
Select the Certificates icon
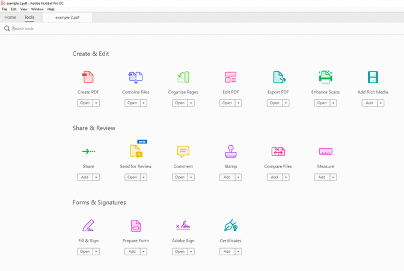coord(231,226)
